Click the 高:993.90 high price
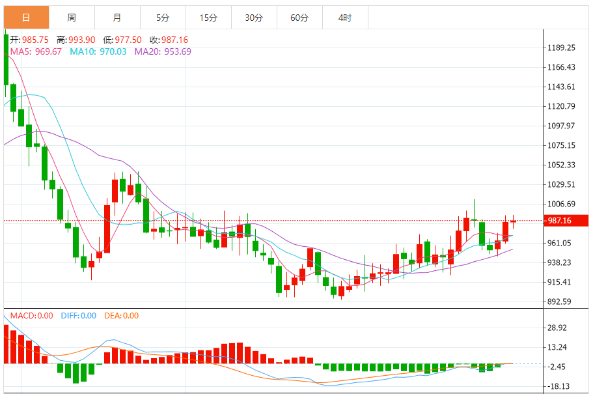This screenshot has height=394, width=593. (x=76, y=40)
